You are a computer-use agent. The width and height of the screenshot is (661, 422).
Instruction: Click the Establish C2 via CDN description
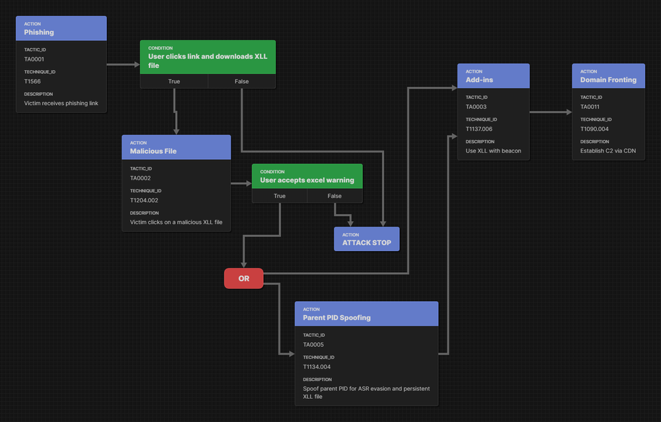click(x=608, y=151)
